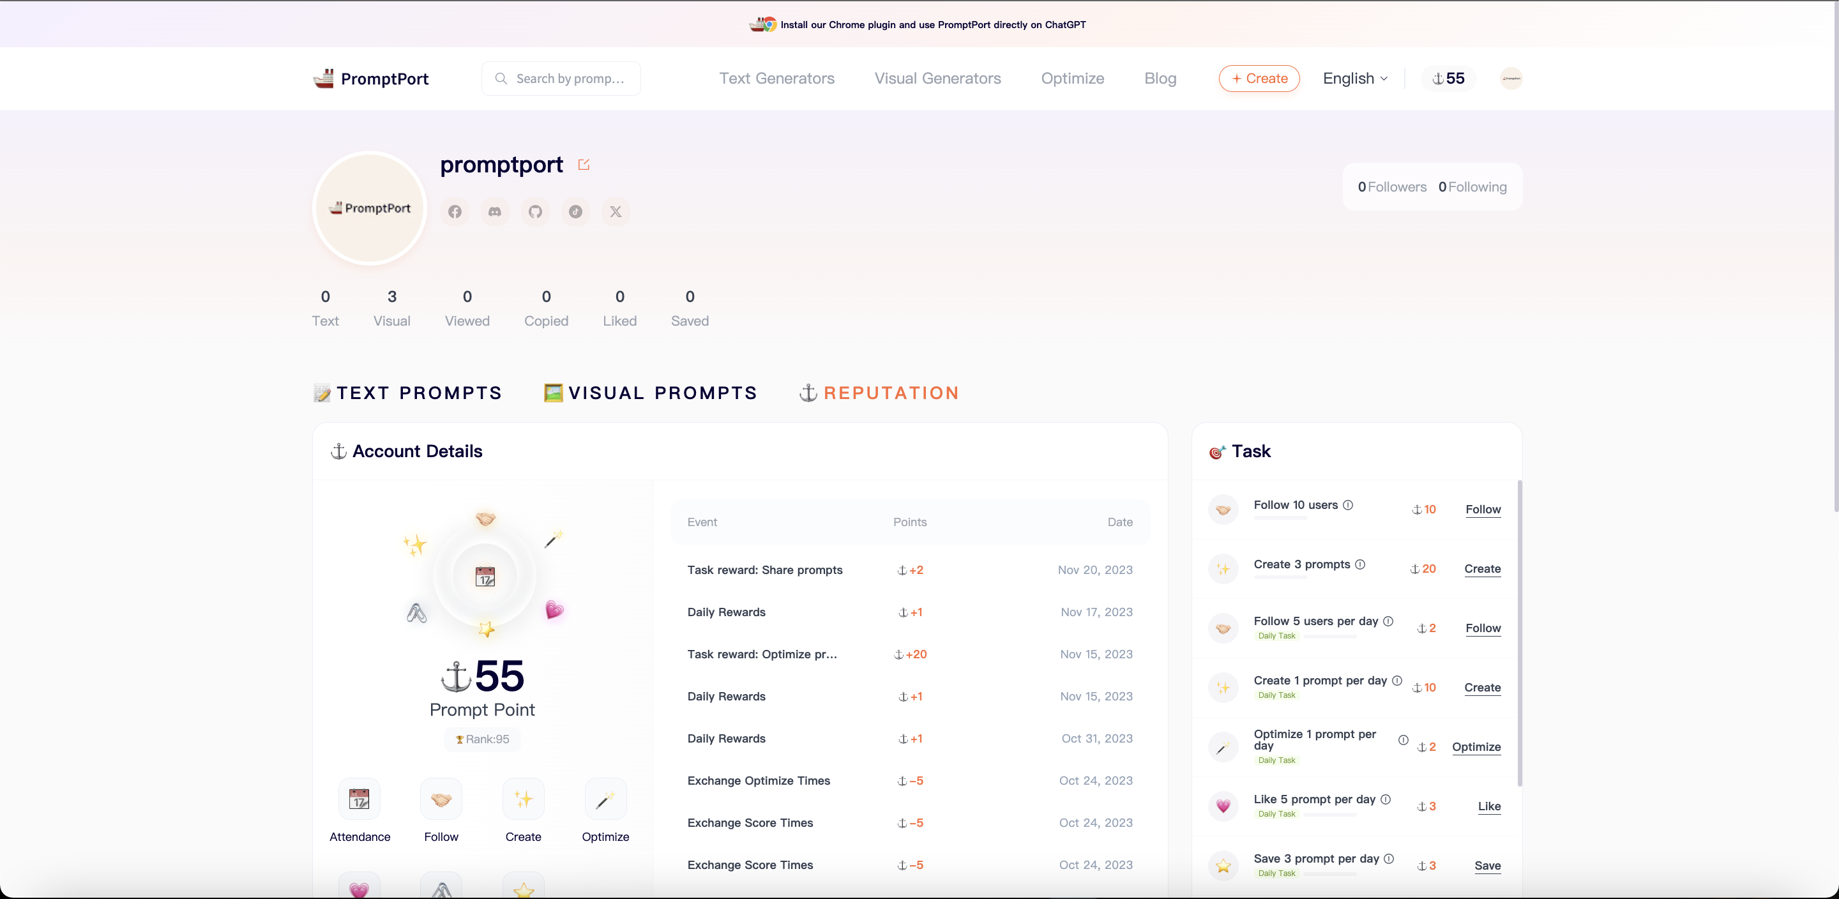Screen dimensions: 1839x899
Task: Click the Facebook social icon
Action: coord(455,211)
